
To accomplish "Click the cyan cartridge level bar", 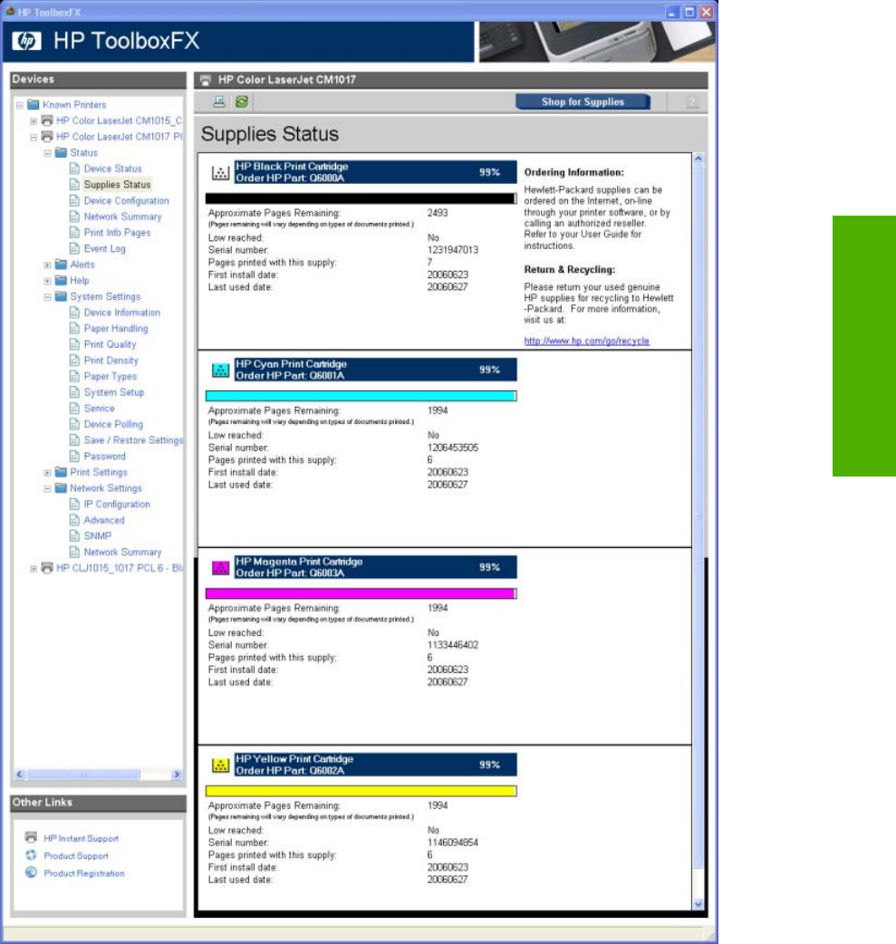I will pos(361,396).
